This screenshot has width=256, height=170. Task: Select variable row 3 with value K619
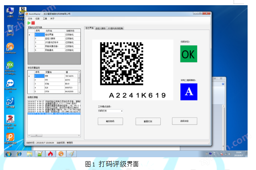(x=53, y=84)
